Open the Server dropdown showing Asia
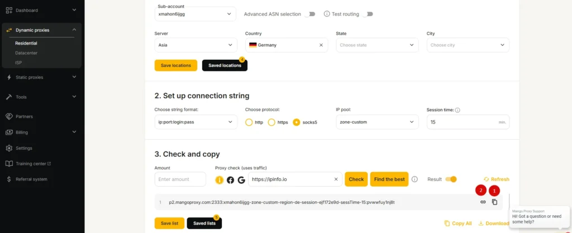The width and height of the screenshot is (572, 233). pyautogui.click(x=196, y=45)
